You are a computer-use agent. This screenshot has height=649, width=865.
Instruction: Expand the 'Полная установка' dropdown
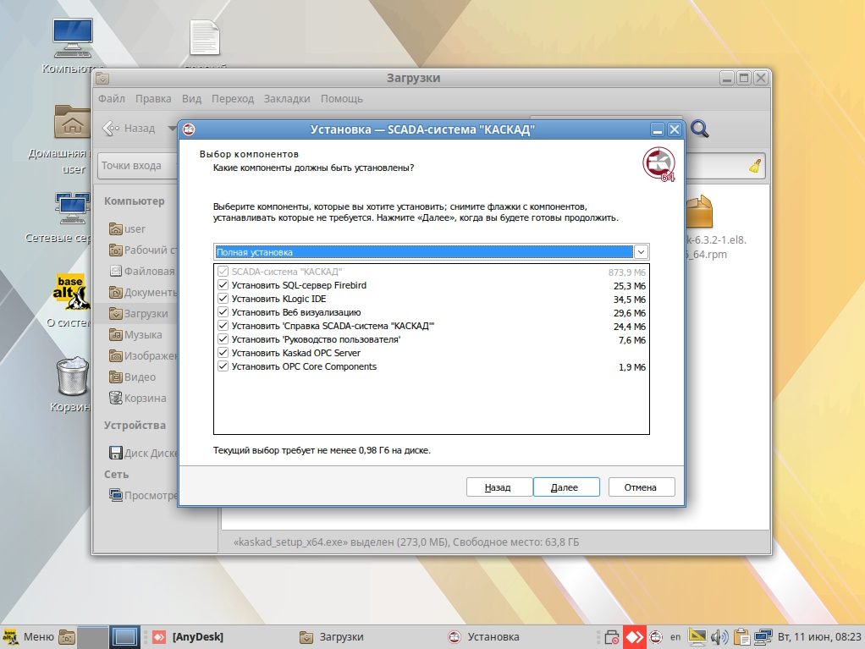[641, 252]
